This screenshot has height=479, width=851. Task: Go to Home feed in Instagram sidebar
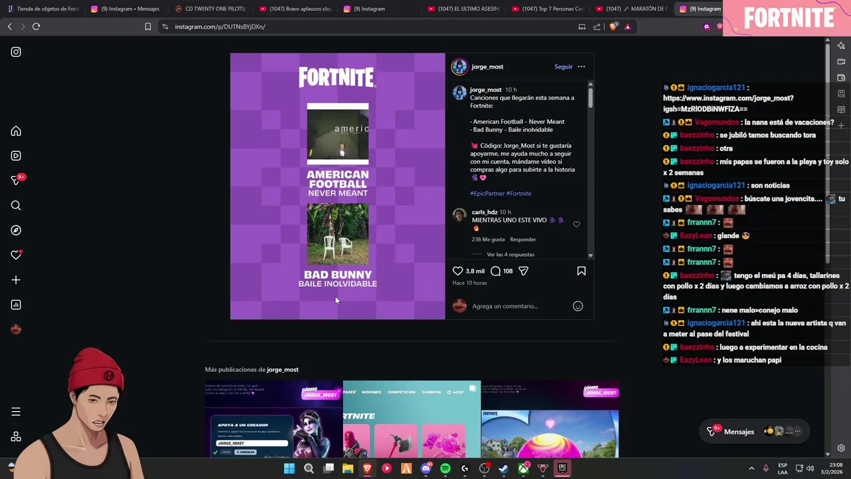tap(16, 131)
